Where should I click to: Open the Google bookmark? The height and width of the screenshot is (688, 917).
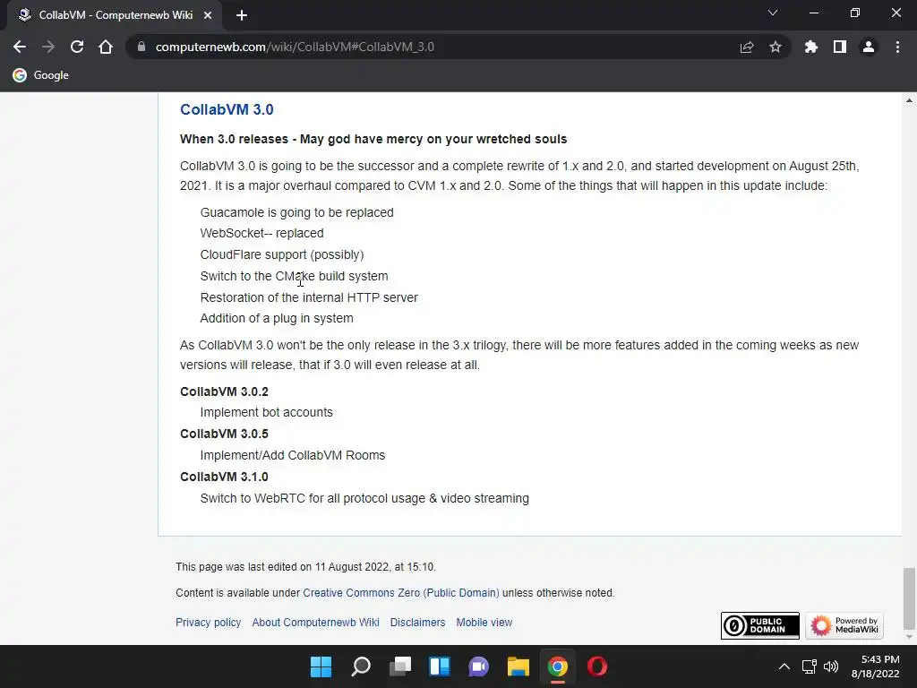[x=41, y=75]
